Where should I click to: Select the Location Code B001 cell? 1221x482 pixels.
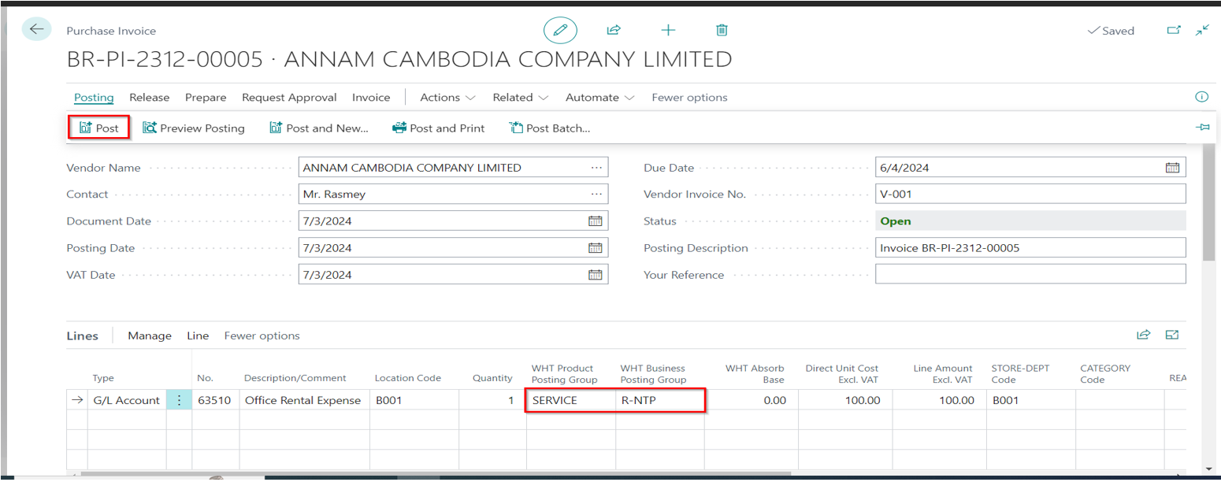pos(414,400)
